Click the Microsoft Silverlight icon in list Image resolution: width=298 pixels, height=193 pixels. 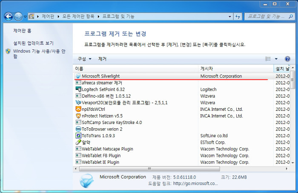click(78, 76)
